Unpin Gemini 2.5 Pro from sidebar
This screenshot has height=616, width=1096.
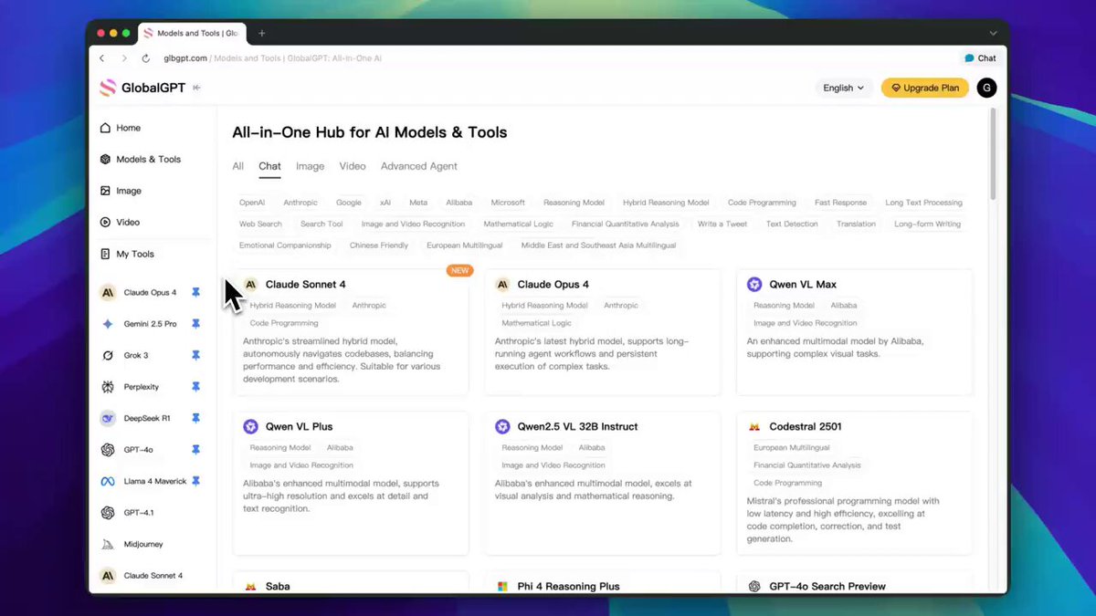point(195,324)
